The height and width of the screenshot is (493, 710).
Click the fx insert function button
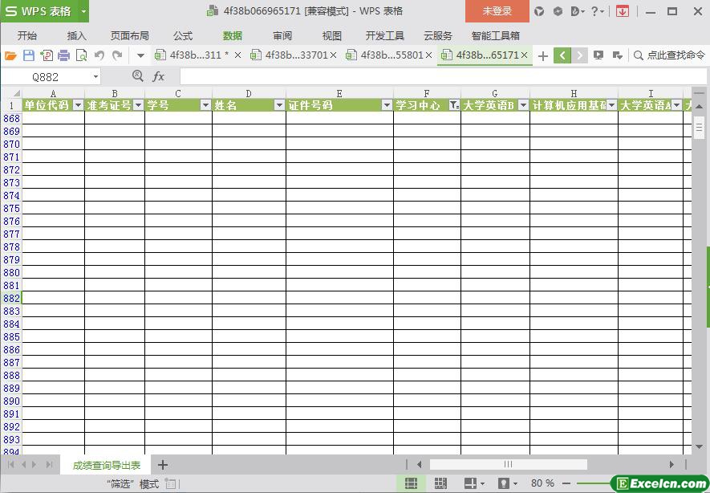click(x=159, y=76)
